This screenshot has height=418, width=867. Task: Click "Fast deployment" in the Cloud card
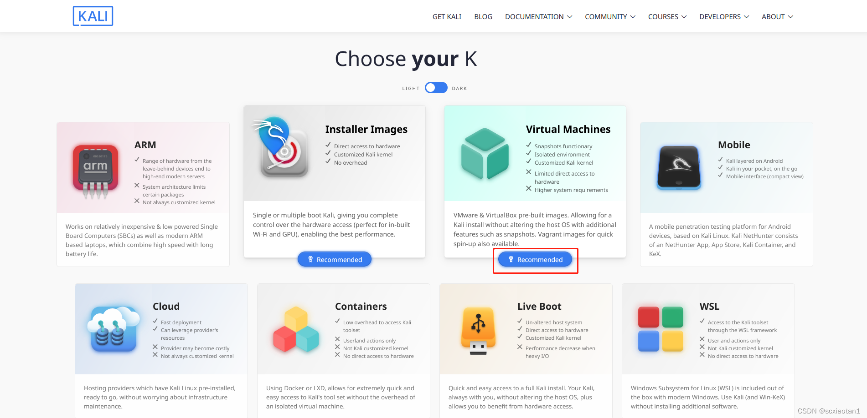click(x=181, y=322)
